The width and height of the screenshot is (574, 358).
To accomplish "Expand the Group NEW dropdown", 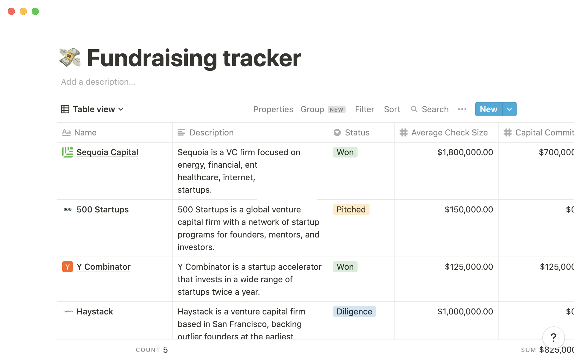I will 323,109.
